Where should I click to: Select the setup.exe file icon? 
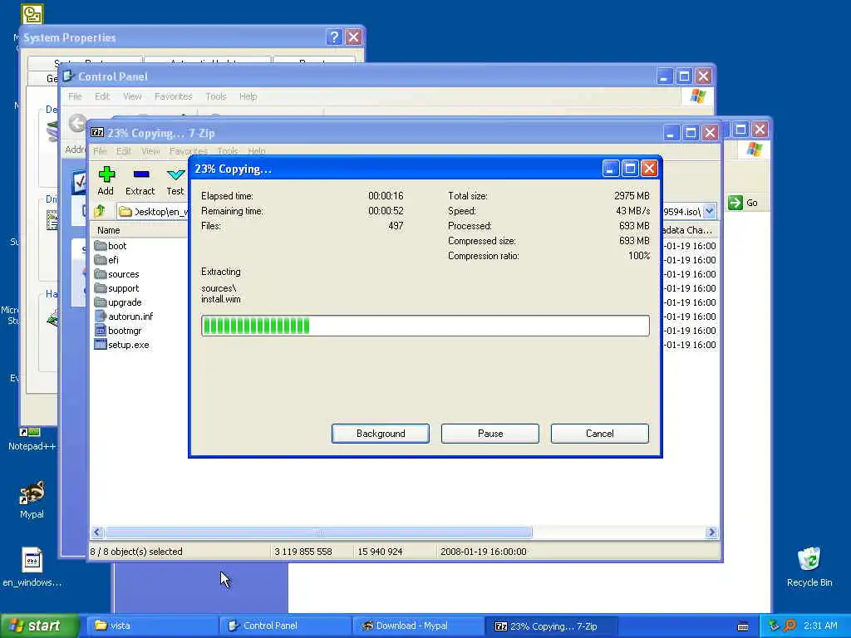pyautogui.click(x=101, y=345)
